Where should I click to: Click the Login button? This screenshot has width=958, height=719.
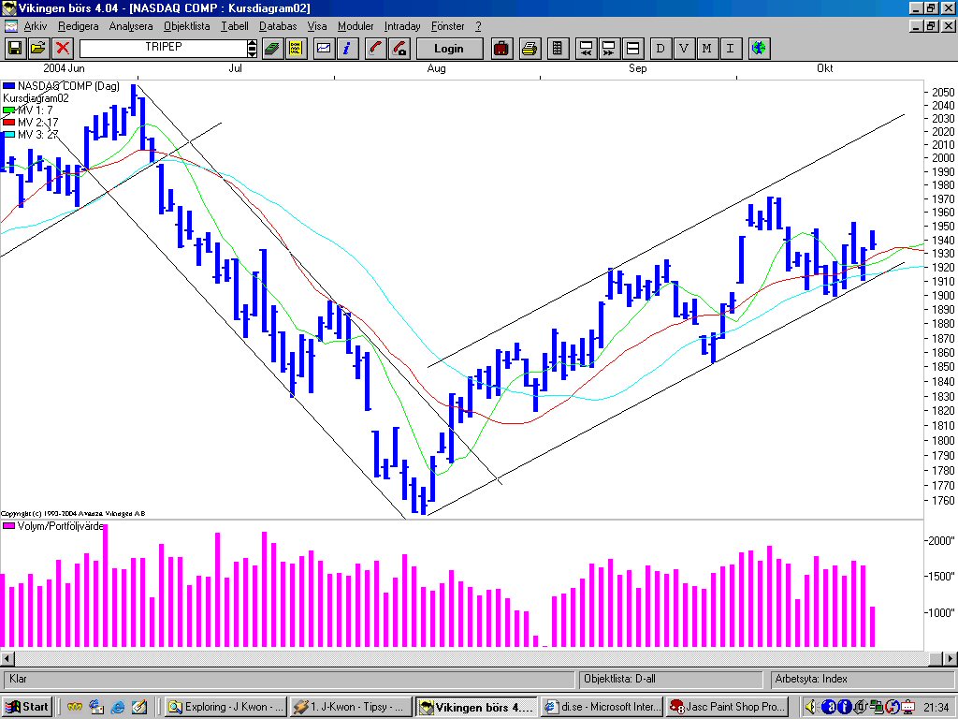[449, 49]
